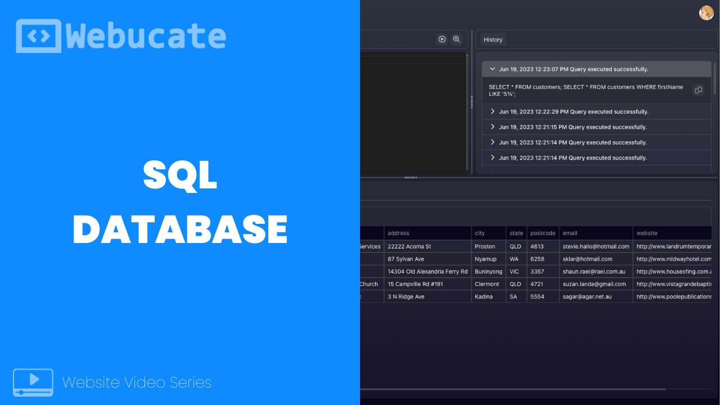Screen dimensions: 720x405
Task: Click the magnifier zoom icon
Action: 457,39
